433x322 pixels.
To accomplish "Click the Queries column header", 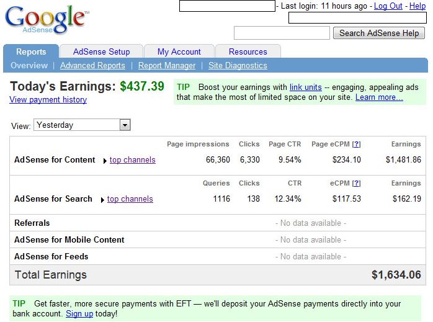I will tap(216, 184).
